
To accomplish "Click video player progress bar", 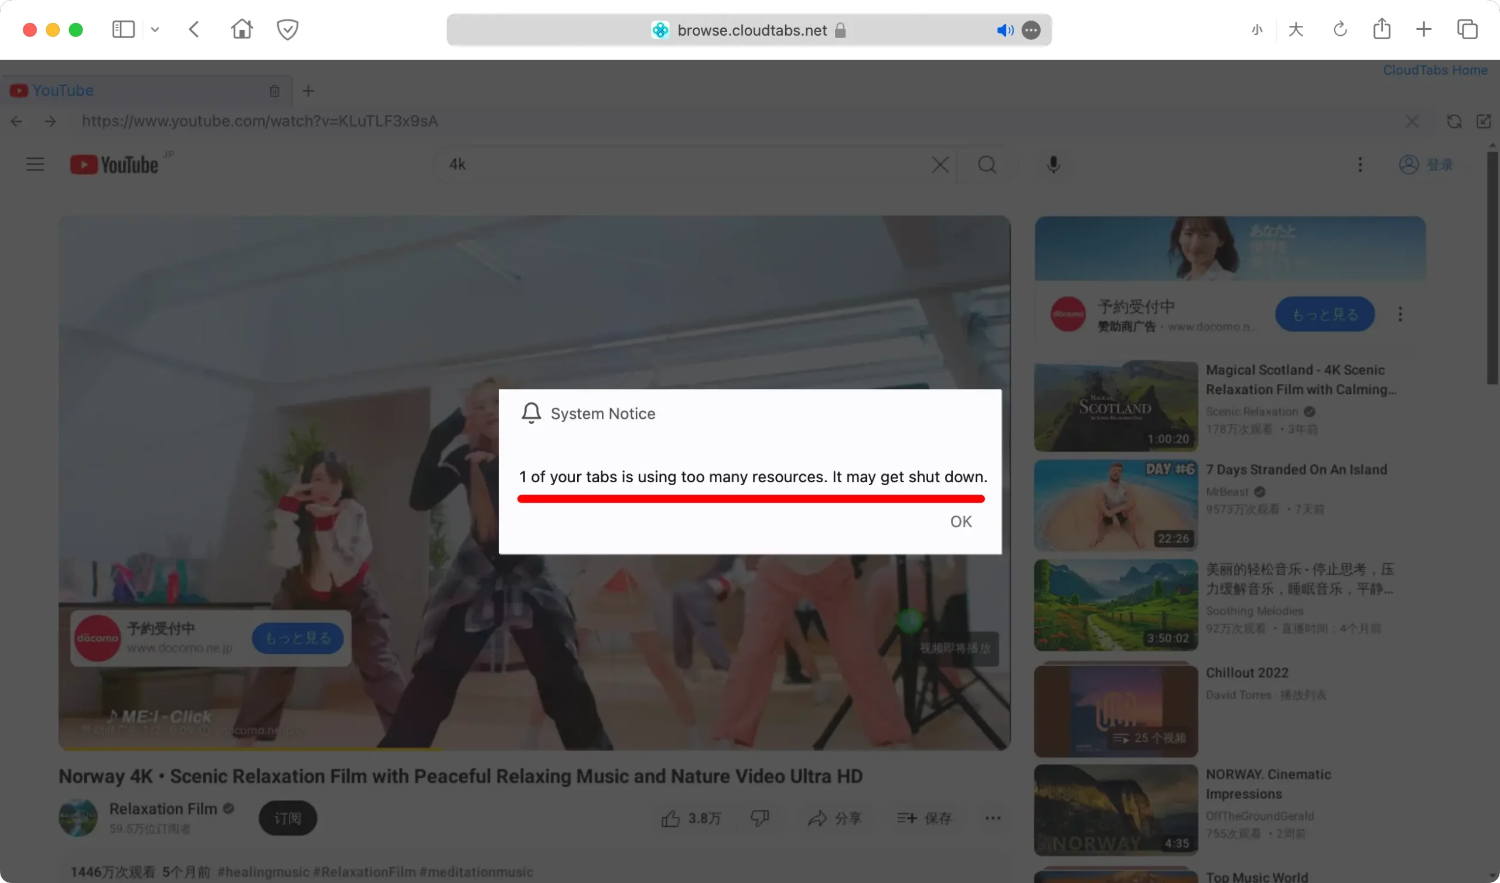I will click(x=534, y=748).
